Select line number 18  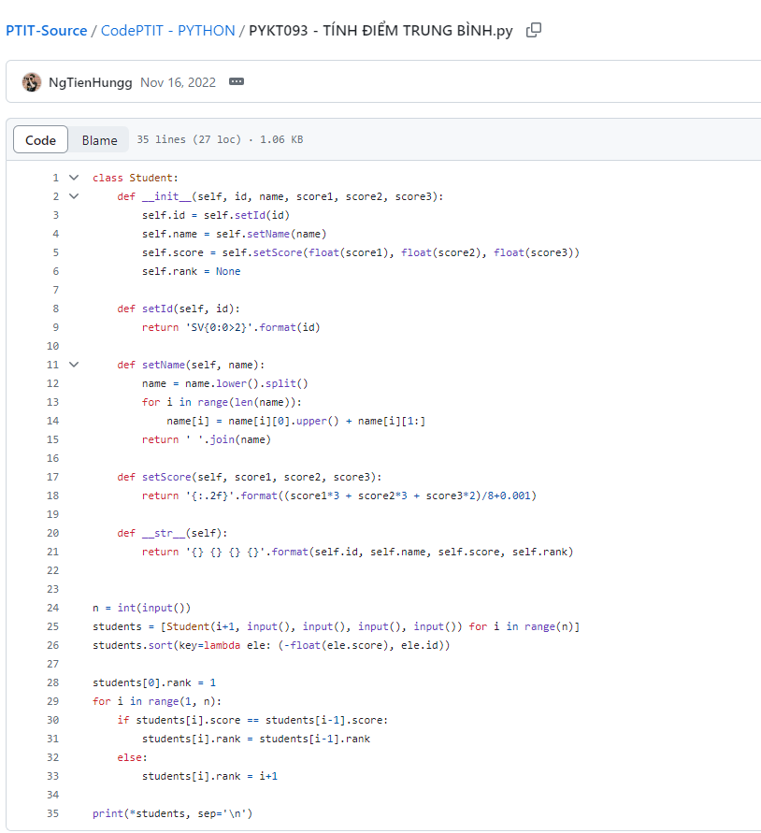click(x=52, y=495)
